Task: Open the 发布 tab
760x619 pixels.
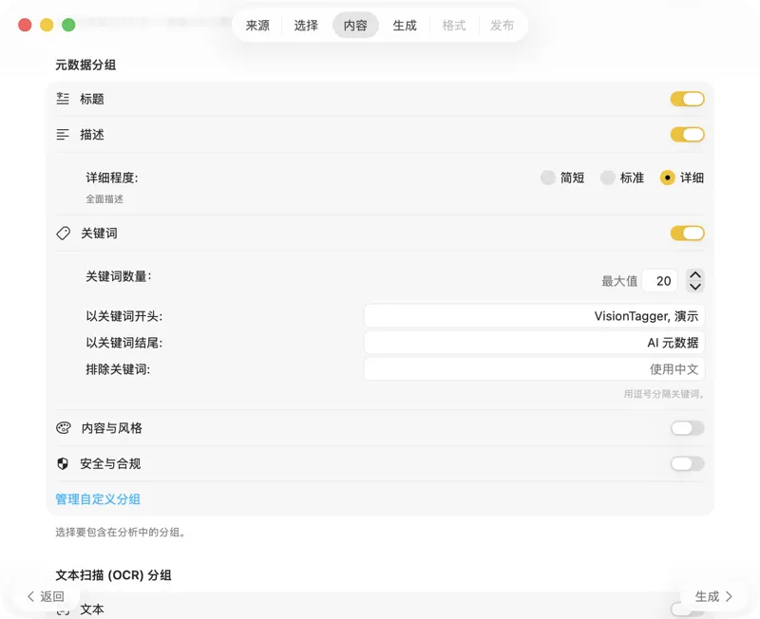Action: pos(503,26)
